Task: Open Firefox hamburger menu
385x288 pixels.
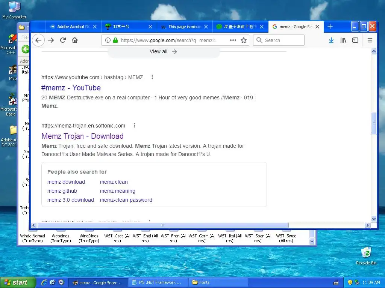Action: (x=370, y=40)
